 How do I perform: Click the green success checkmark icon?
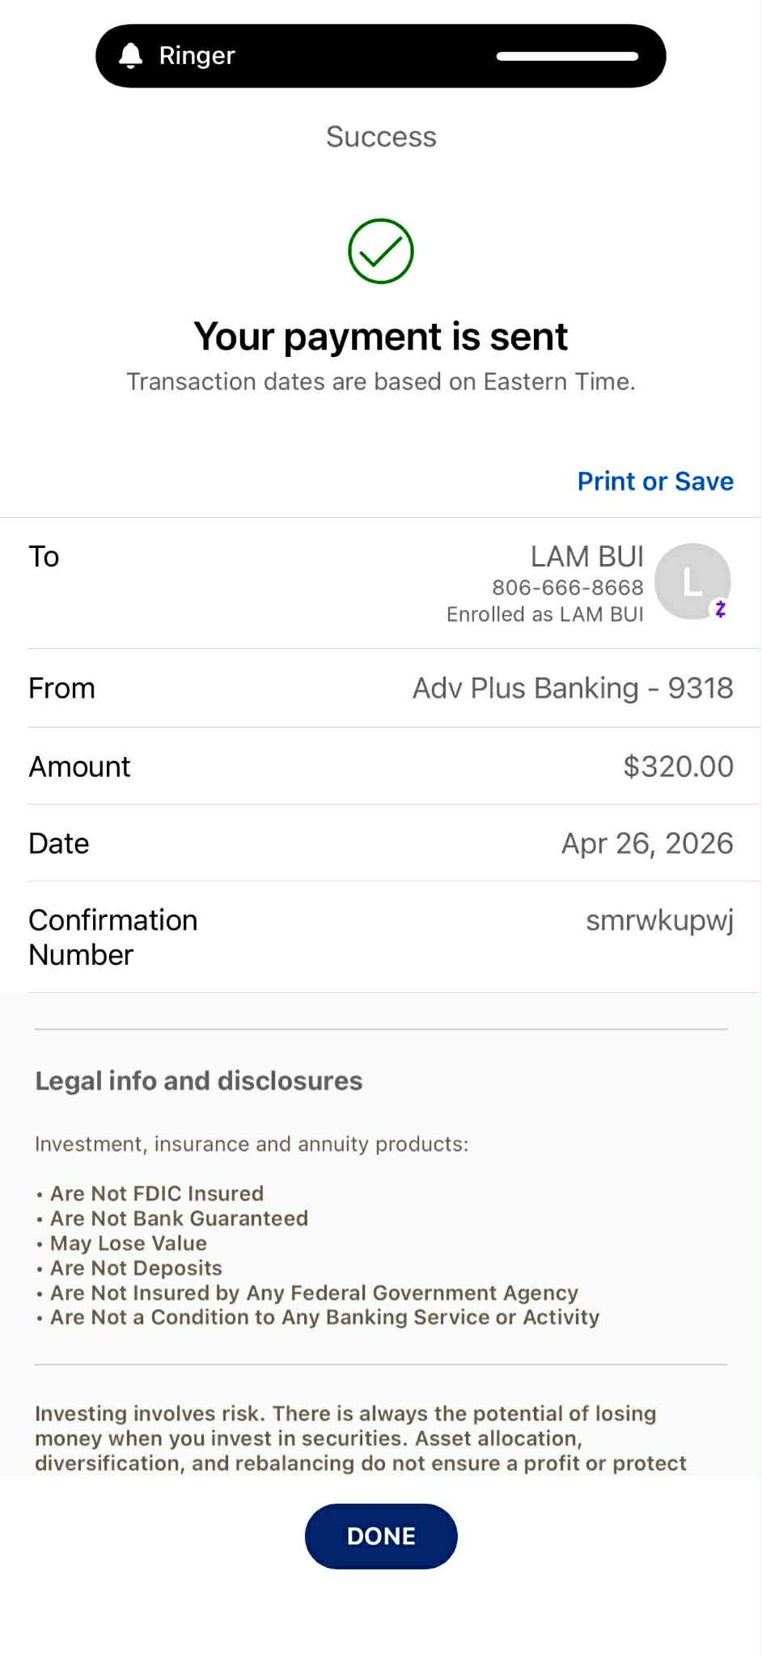point(381,251)
